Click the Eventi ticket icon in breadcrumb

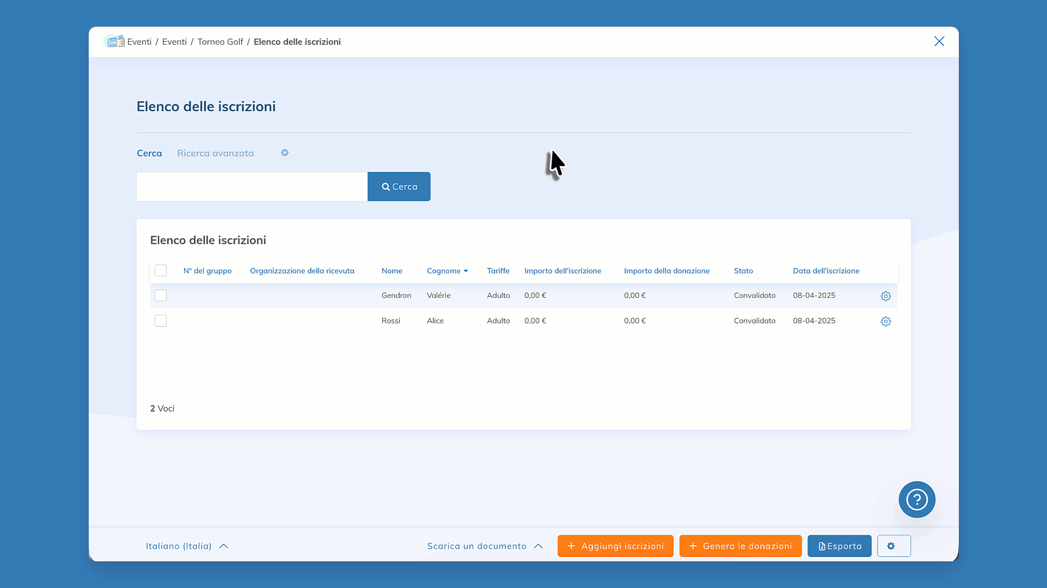(x=115, y=41)
